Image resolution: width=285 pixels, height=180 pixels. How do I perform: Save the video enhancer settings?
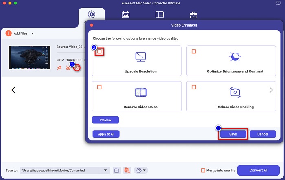[233, 134]
